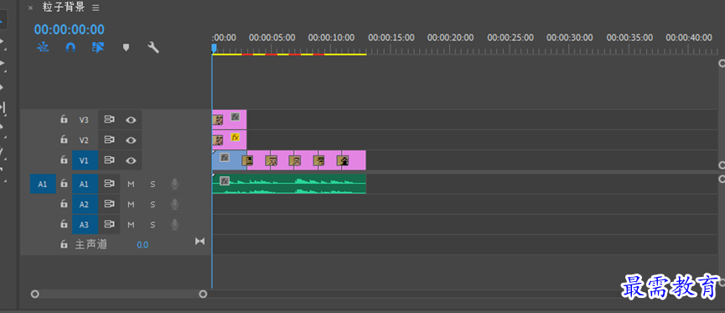Select the pink clip on V3
The height and width of the screenshot is (313, 725).
click(x=230, y=119)
